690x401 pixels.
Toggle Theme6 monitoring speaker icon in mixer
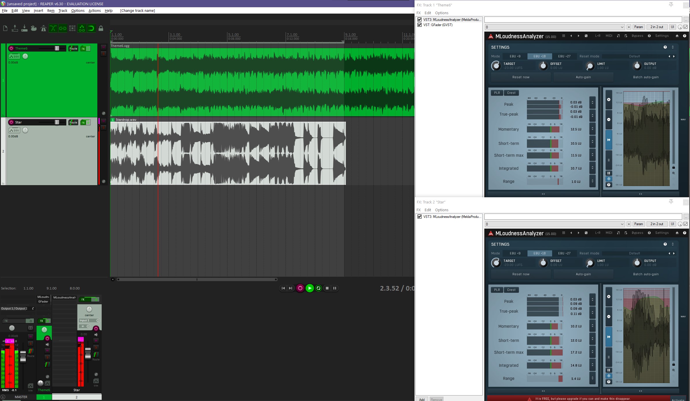(48, 345)
